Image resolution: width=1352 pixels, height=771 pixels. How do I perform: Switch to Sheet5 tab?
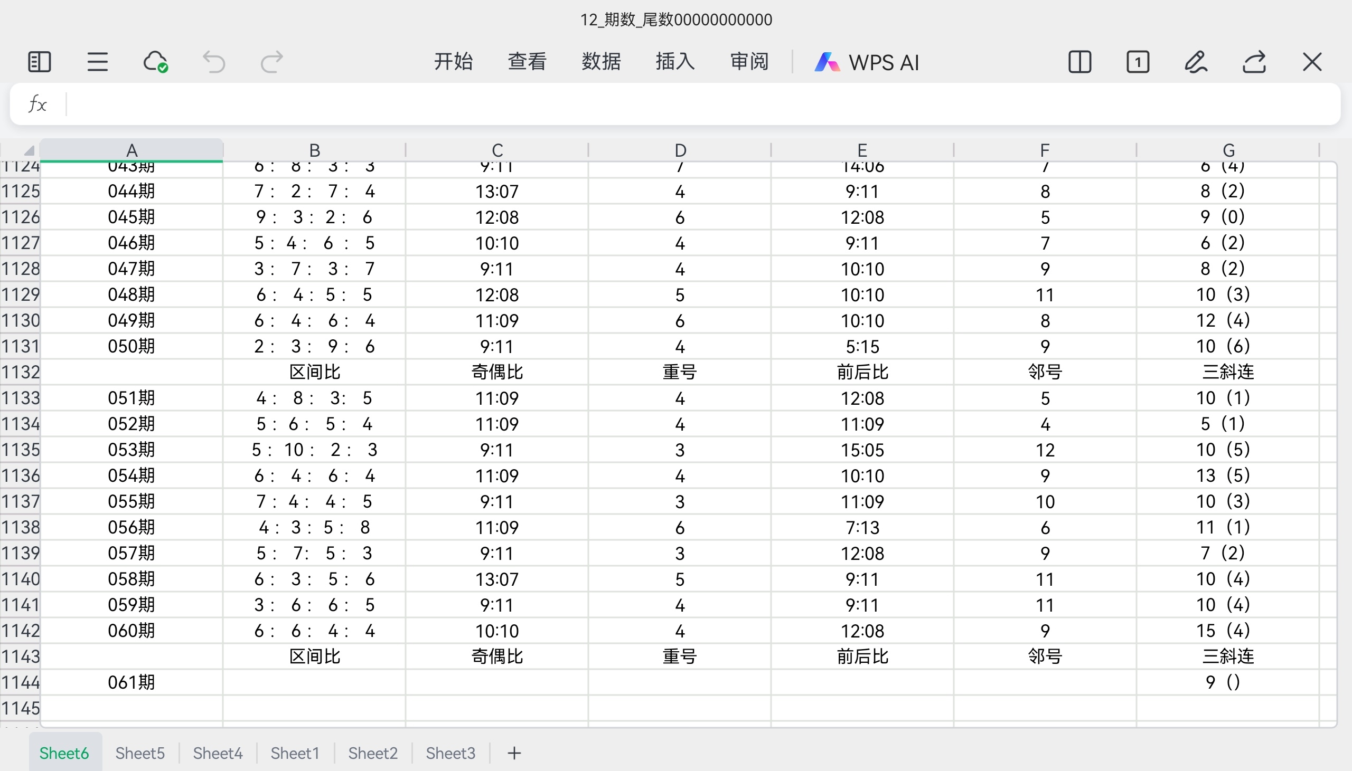pos(140,753)
